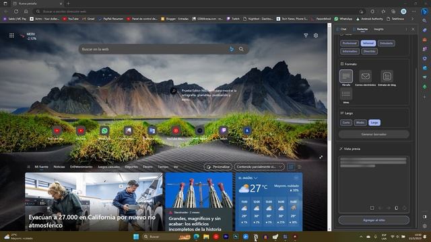This screenshot has height=242, width=431.
Task: Click the Bing icon inside the search box
Action: 232,49
